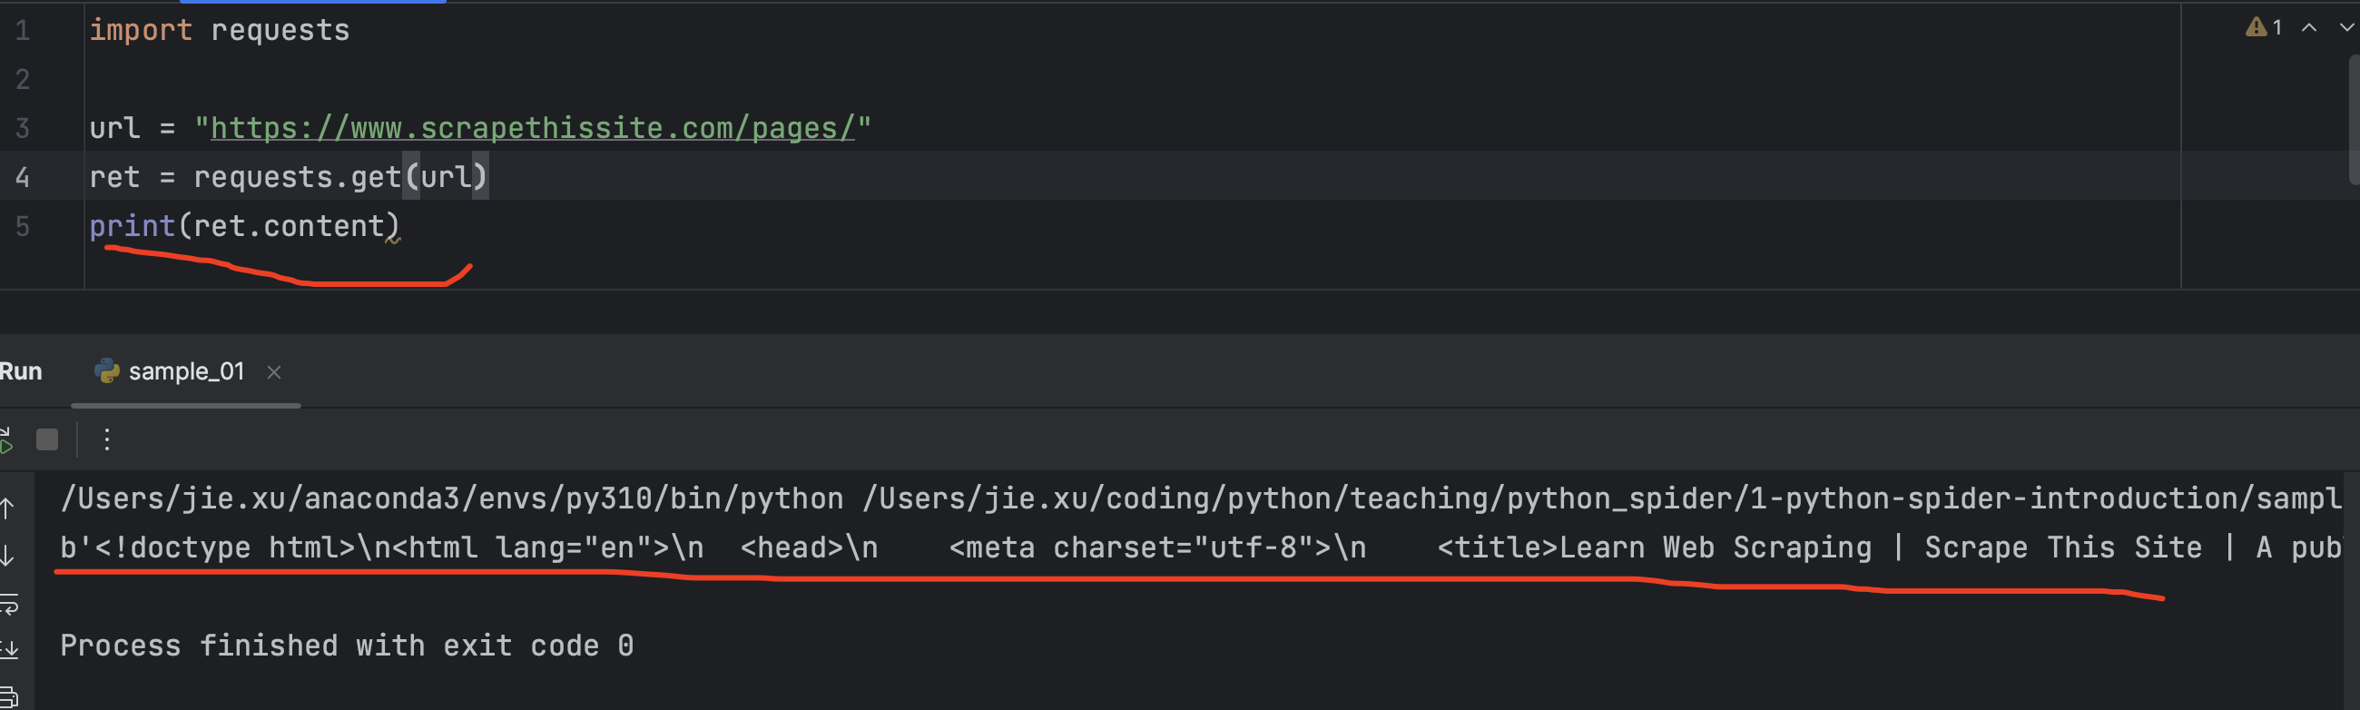Click line number 4 in gutter
Viewport: 2360px width, 710px height.
pos(23,176)
